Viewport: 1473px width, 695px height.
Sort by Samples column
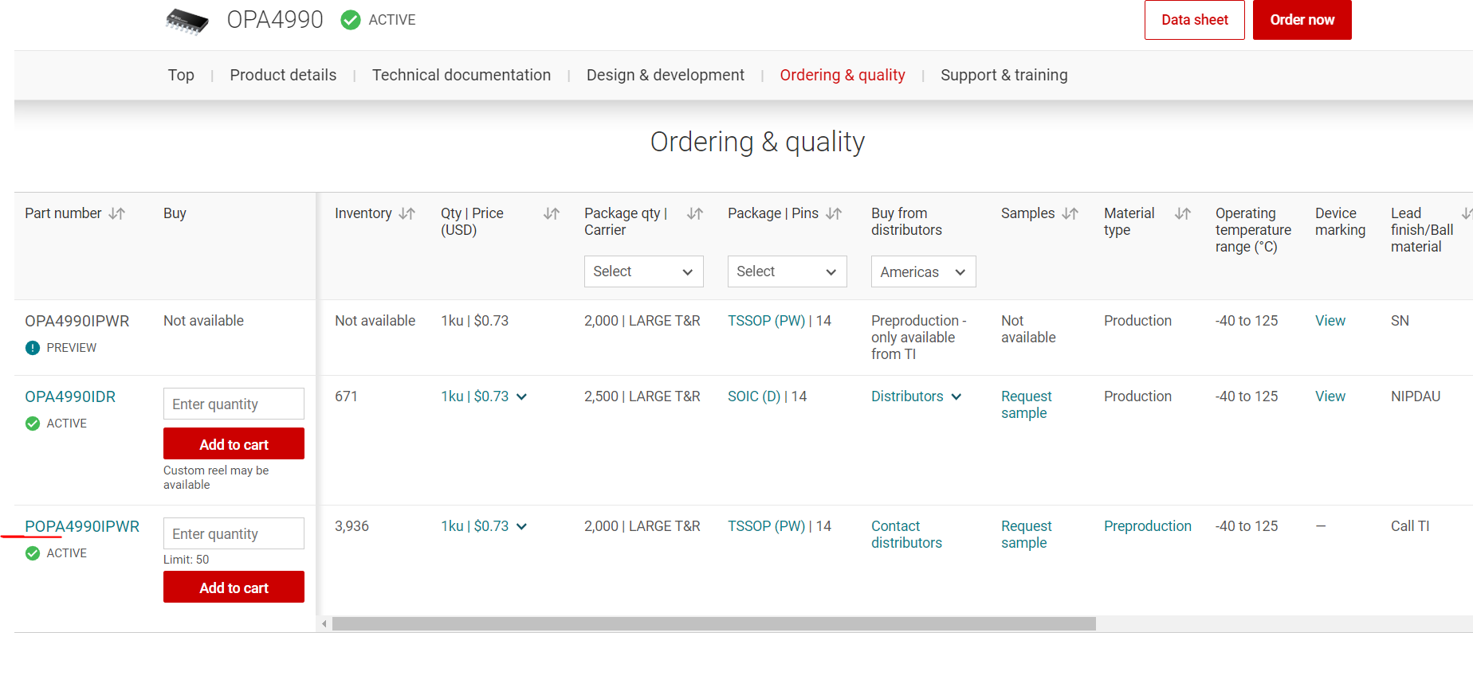pos(1070,213)
